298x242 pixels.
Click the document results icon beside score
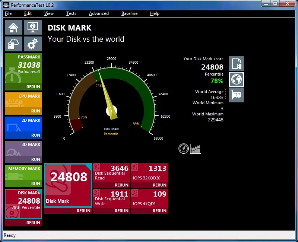pyautogui.click(x=237, y=64)
